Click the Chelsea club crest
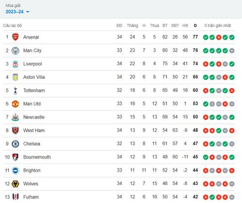 [15, 144]
